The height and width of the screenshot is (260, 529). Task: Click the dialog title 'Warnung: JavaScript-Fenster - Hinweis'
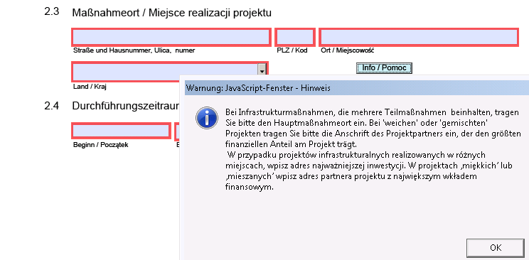pos(258,88)
